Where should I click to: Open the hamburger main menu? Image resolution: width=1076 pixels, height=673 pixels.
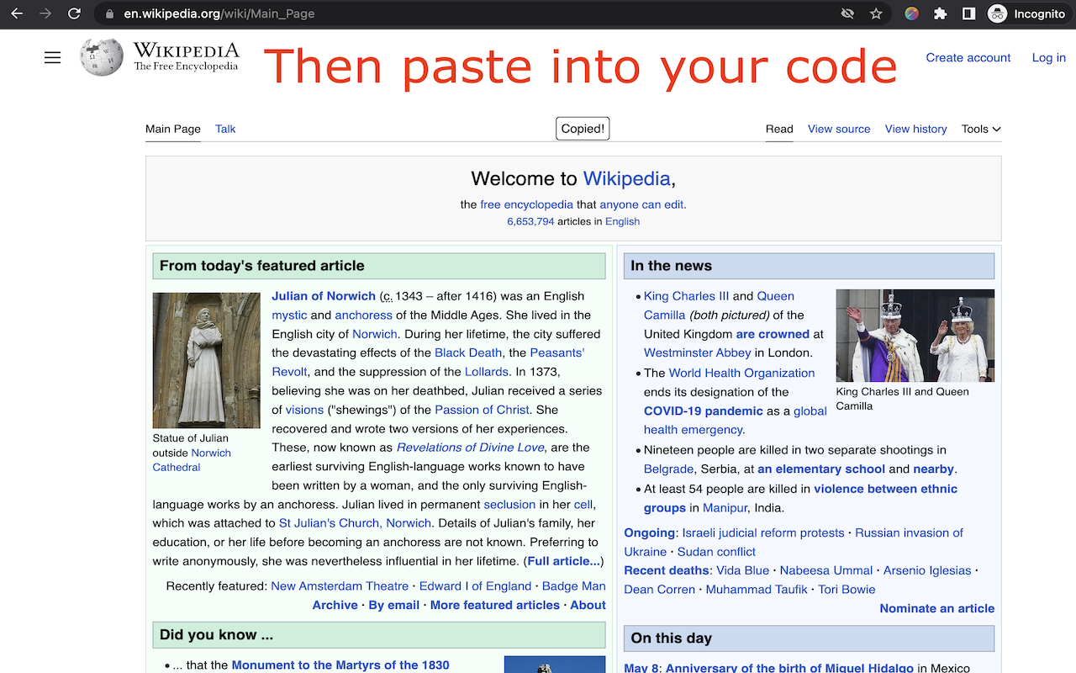[52, 57]
